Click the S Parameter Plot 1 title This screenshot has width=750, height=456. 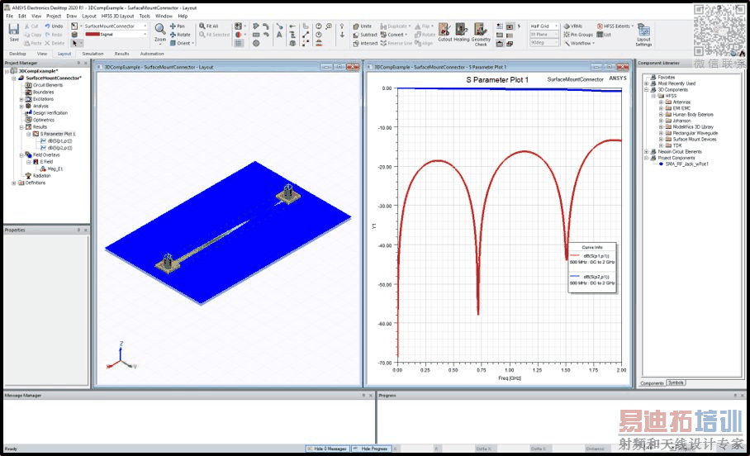coord(497,80)
